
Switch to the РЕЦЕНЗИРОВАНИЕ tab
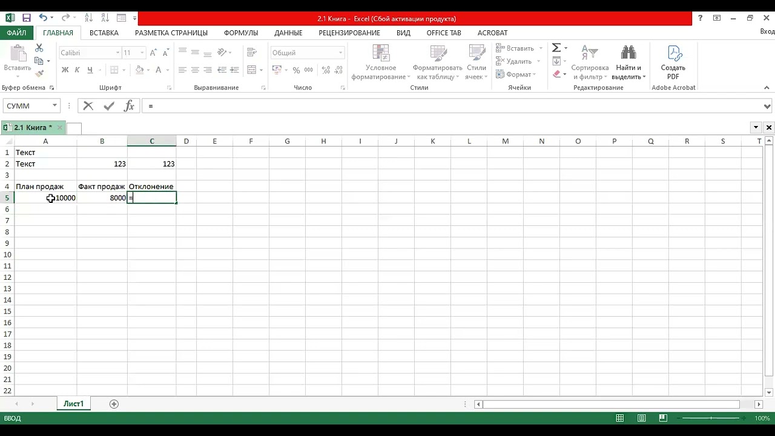(349, 33)
